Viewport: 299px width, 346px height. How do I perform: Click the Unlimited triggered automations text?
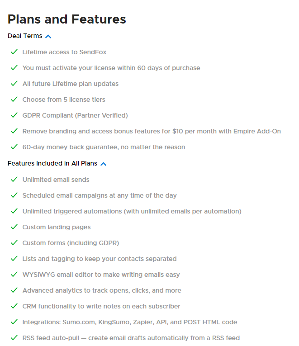[x=132, y=211]
